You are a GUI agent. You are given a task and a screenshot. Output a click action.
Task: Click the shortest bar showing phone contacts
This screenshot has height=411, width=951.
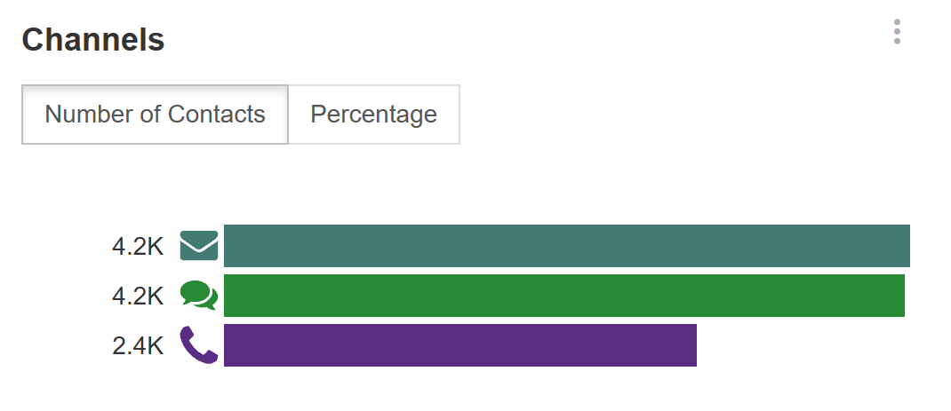click(x=460, y=345)
